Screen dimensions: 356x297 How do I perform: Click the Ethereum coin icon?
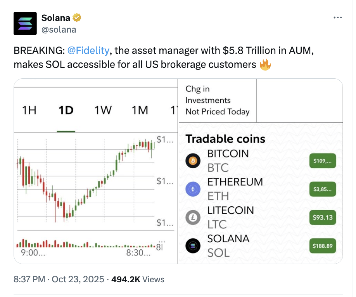coord(193,189)
